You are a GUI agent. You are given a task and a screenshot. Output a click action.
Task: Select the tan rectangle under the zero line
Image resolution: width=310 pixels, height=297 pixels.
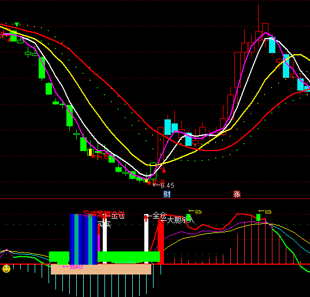click(x=101, y=269)
